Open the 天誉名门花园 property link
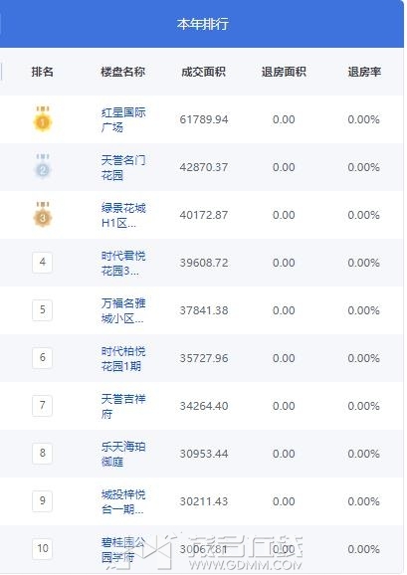 click(x=123, y=167)
